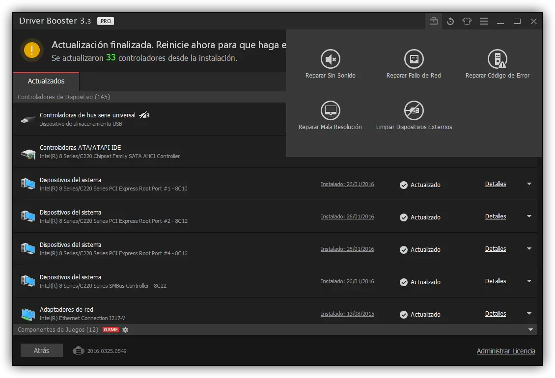
Task: Click the green number 33 of updated drivers
Action: coord(111,57)
